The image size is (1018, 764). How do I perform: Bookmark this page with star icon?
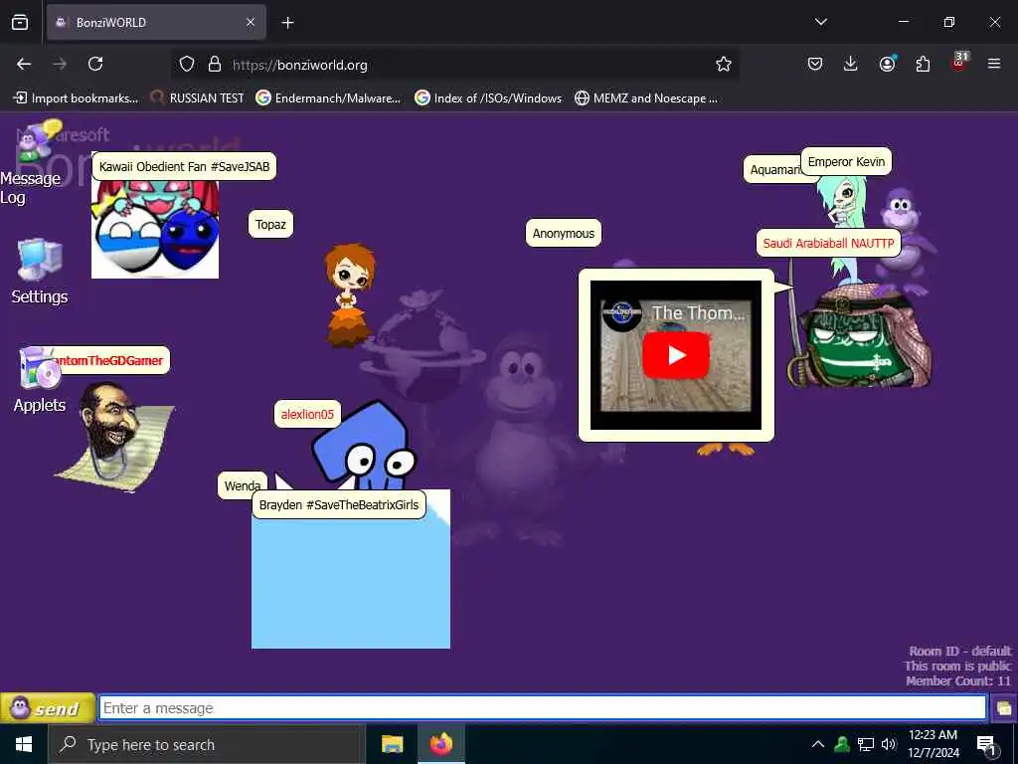pyautogui.click(x=724, y=65)
